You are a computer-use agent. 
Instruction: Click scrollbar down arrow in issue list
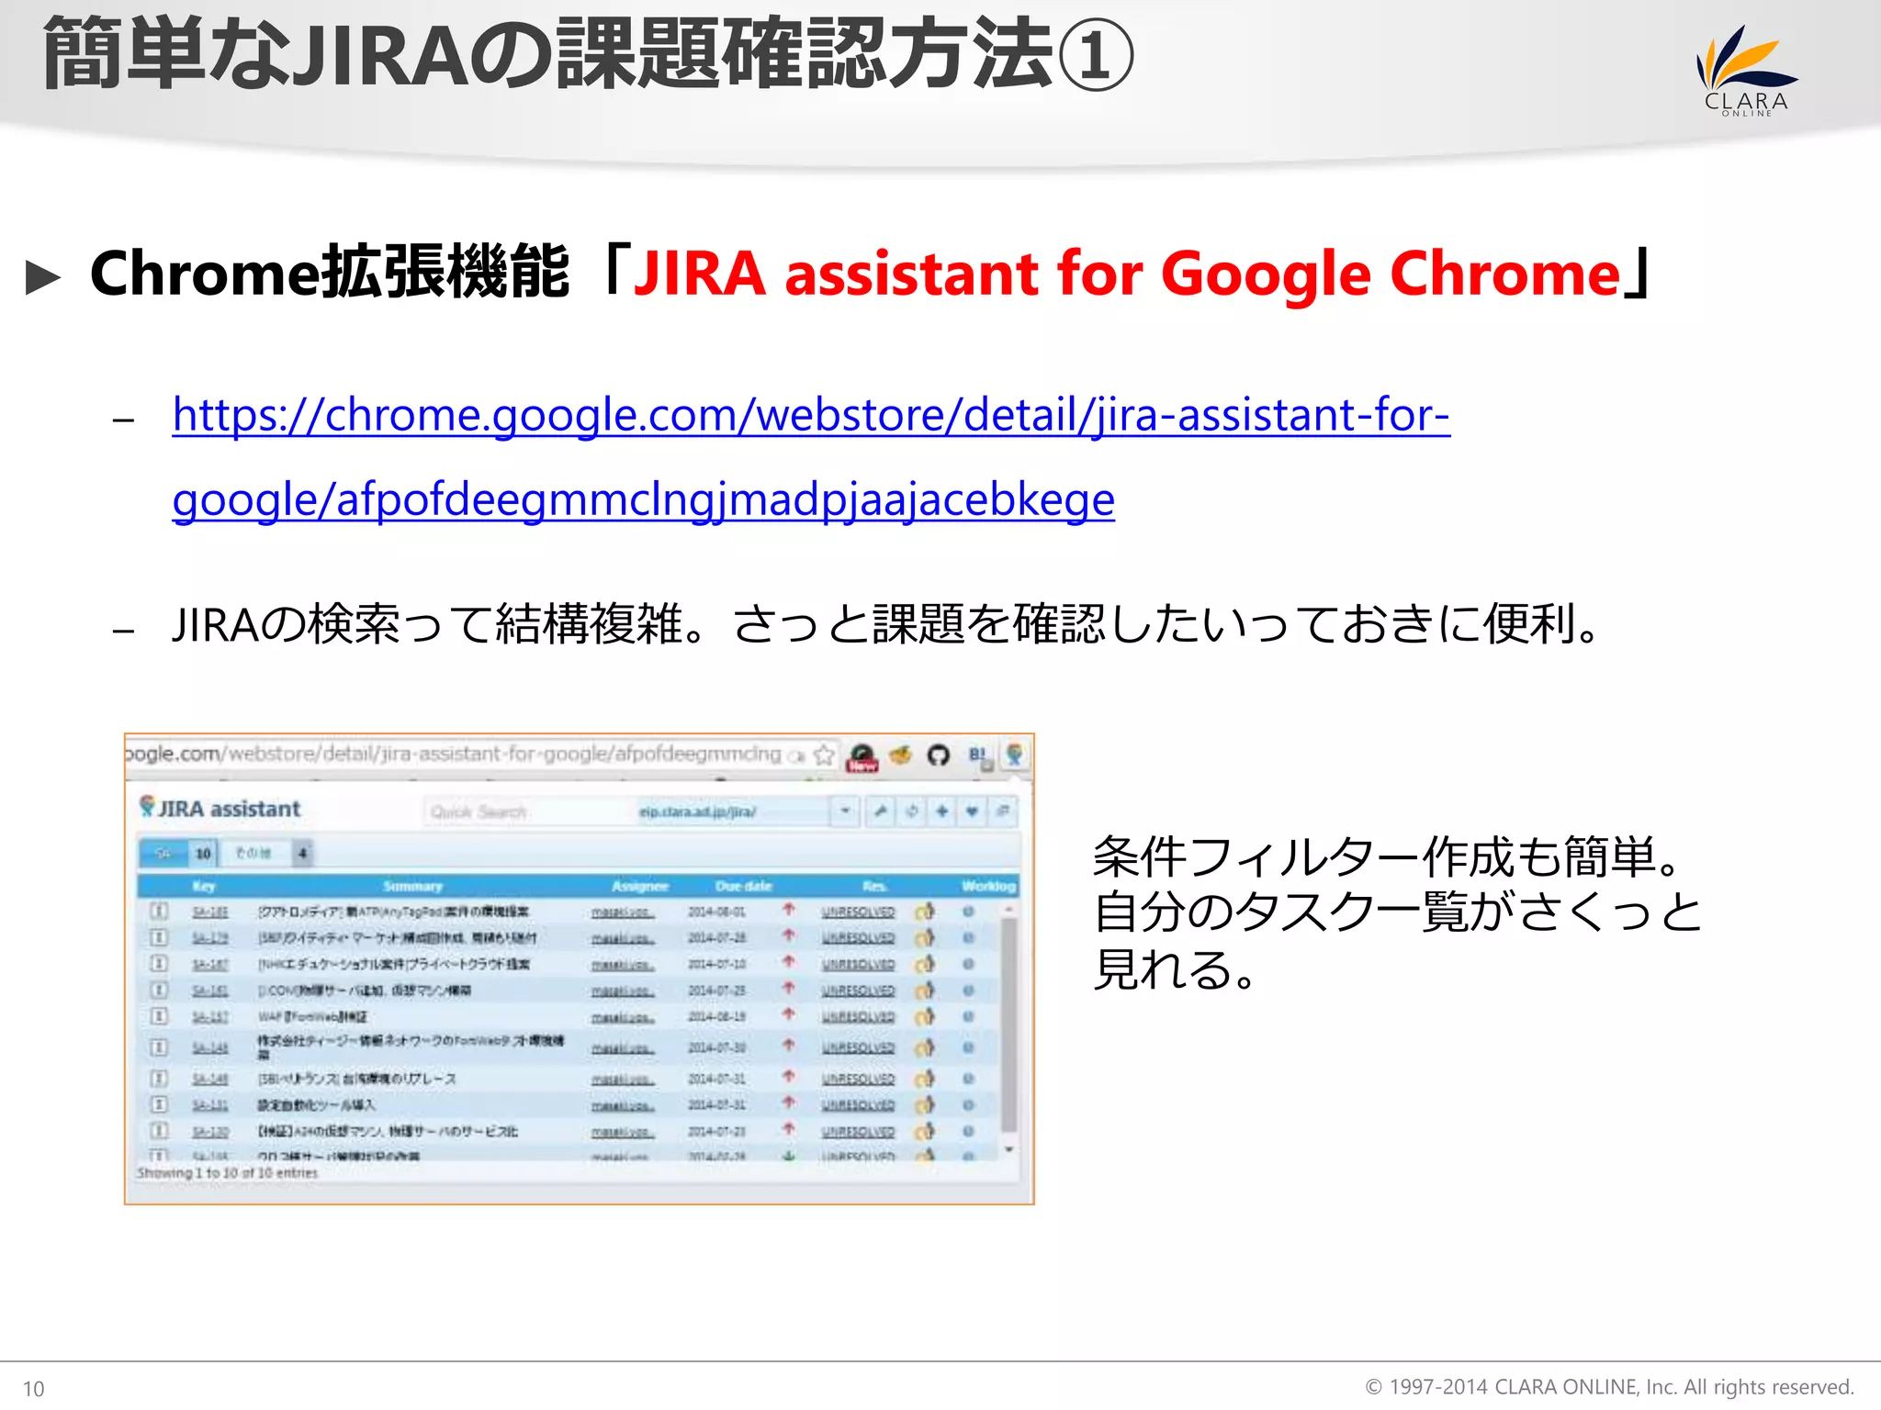click(x=1008, y=1149)
